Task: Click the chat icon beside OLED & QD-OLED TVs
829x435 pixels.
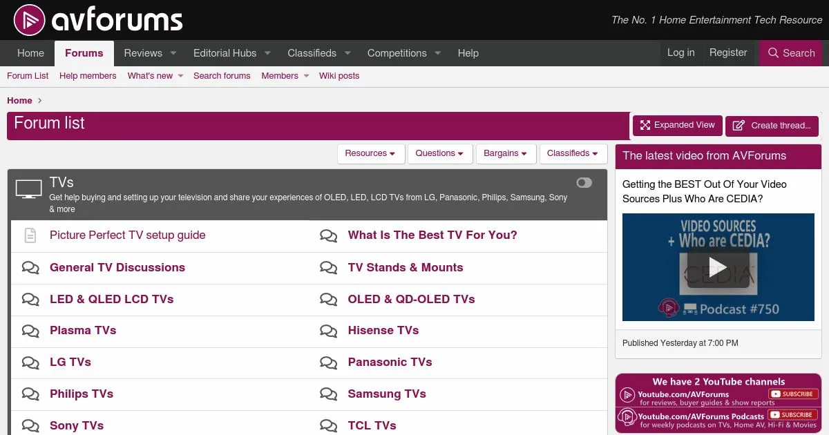Action: point(329,300)
